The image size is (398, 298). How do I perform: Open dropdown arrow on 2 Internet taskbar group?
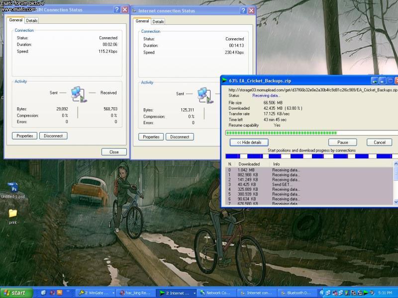pyautogui.click(x=194, y=293)
